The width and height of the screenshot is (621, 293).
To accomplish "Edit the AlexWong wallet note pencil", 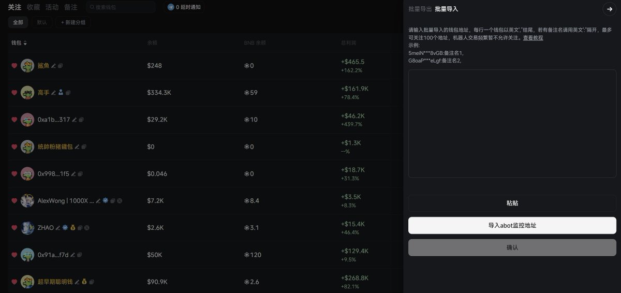I will 98,201.
